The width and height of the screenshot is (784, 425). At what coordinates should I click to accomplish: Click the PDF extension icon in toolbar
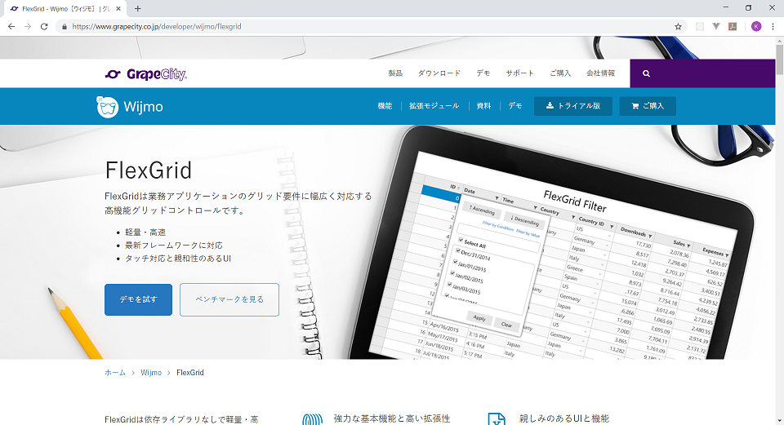[x=733, y=26]
